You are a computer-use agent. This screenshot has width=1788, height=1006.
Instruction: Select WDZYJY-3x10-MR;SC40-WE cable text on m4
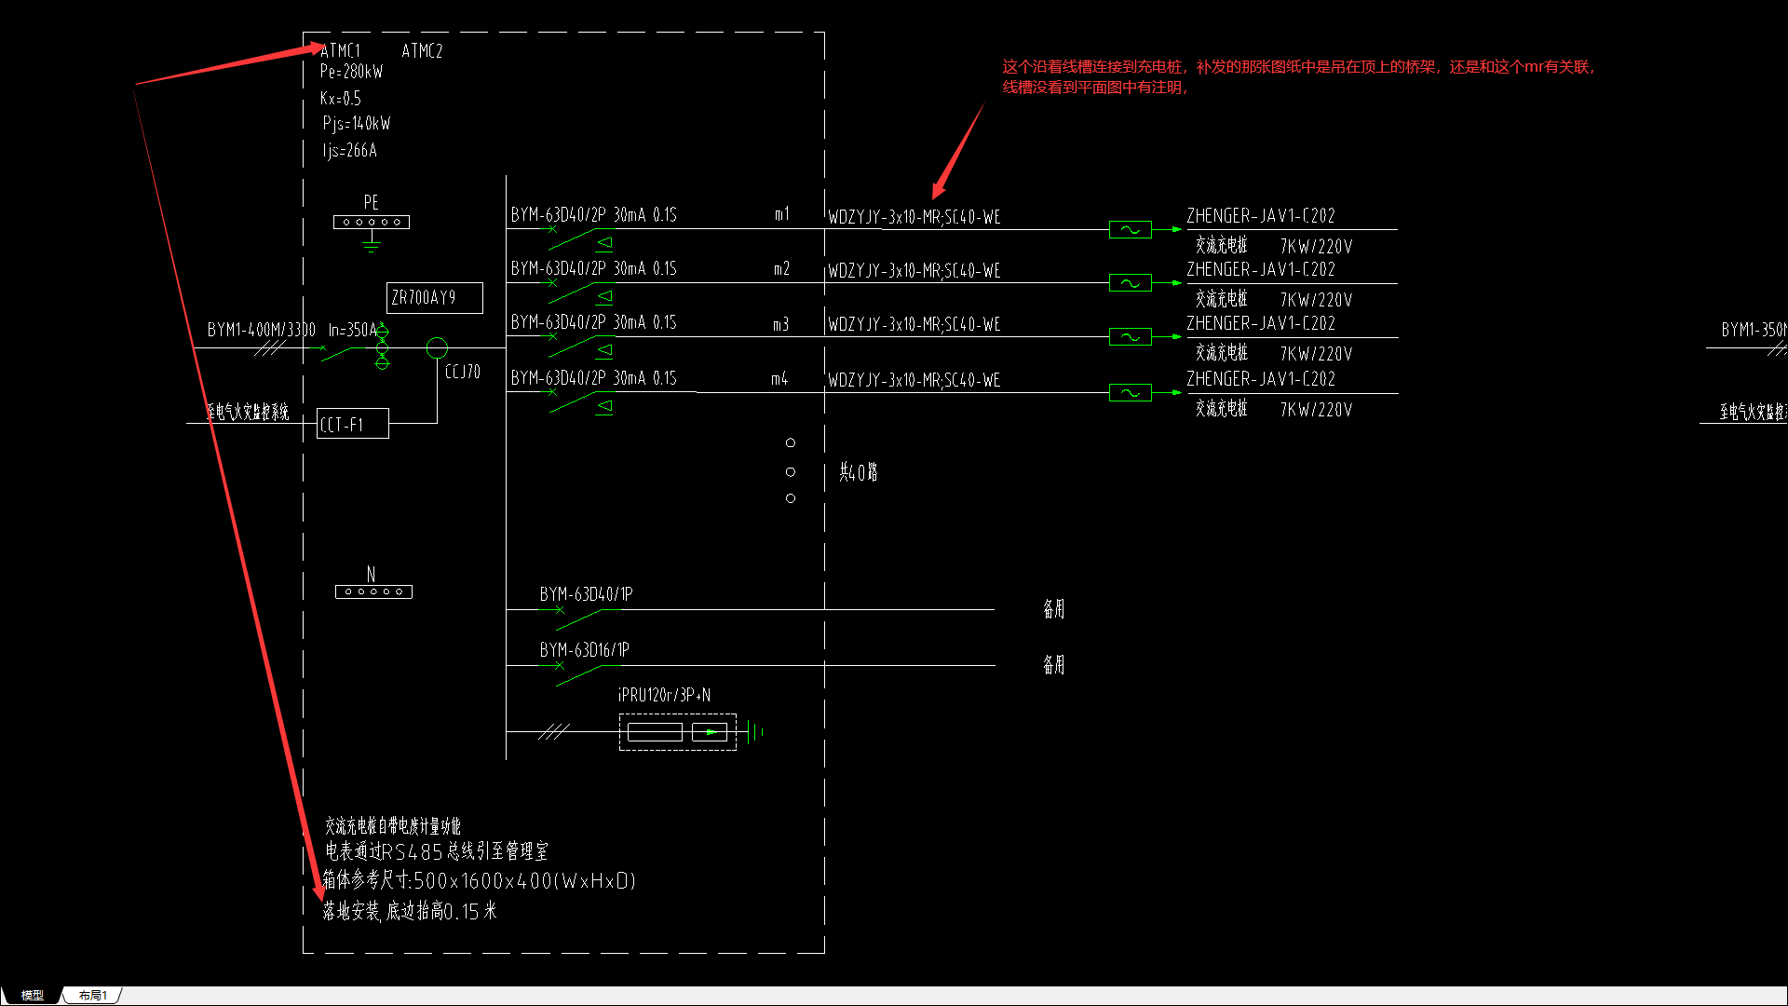click(914, 381)
